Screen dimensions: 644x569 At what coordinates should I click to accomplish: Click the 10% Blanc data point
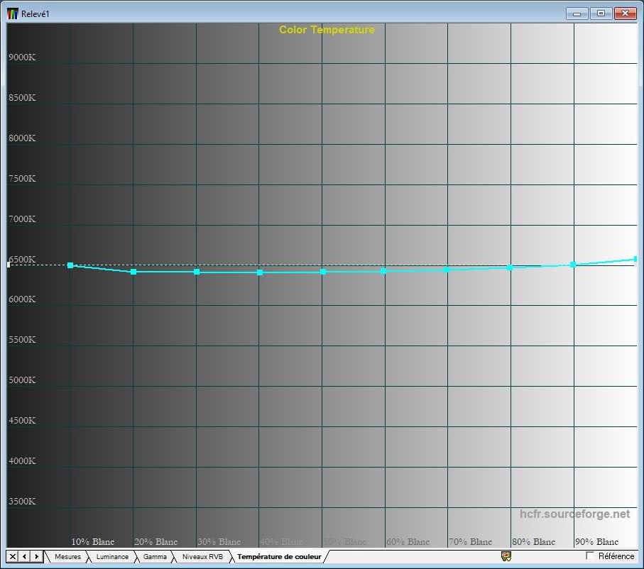pos(70,265)
